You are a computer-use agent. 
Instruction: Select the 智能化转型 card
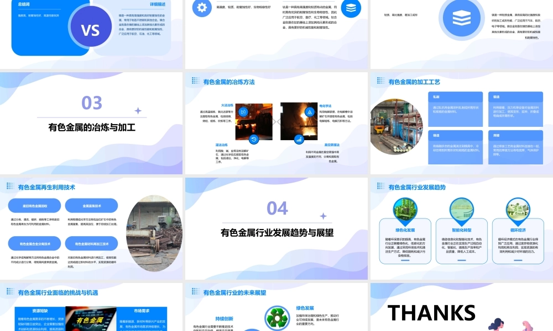click(x=462, y=241)
